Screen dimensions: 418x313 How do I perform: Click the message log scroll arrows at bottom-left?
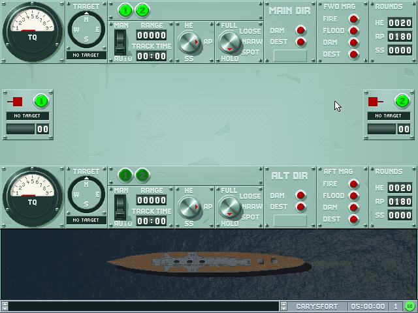click(5, 306)
